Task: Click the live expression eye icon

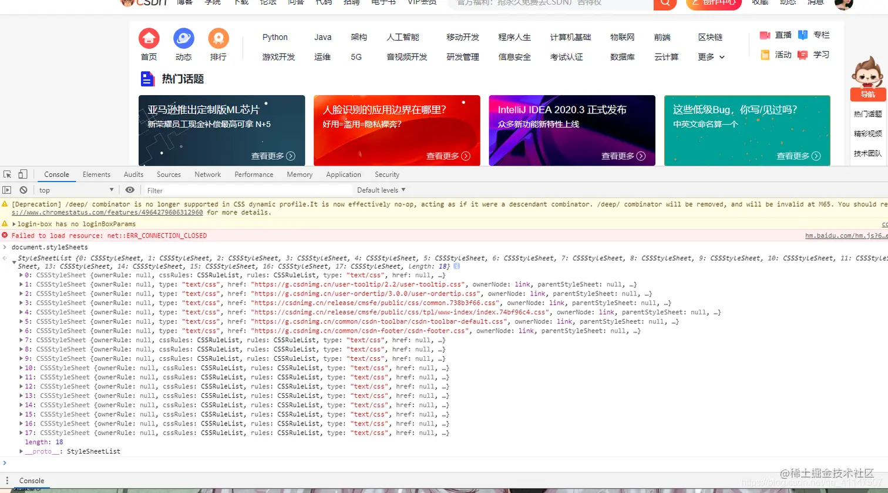Action: point(130,190)
